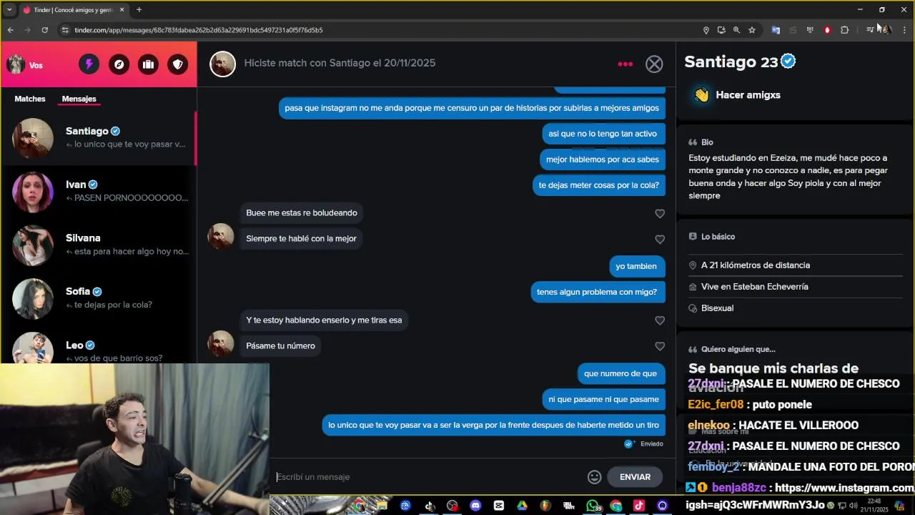
Task: Open the three red dots conversation menu
Action: pyautogui.click(x=625, y=64)
